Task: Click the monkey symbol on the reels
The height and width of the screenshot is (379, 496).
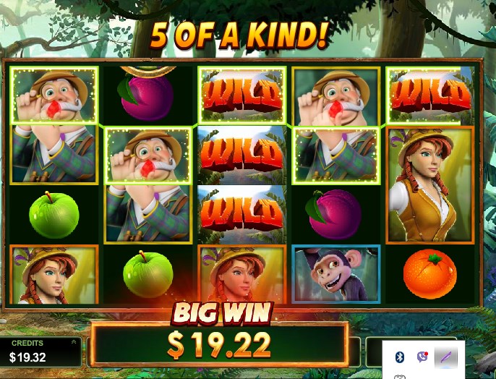Action: [336, 274]
